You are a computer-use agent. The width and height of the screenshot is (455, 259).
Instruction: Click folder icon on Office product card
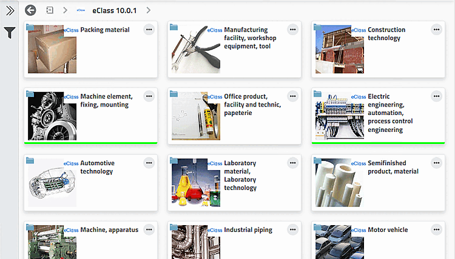click(x=174, y=94)
